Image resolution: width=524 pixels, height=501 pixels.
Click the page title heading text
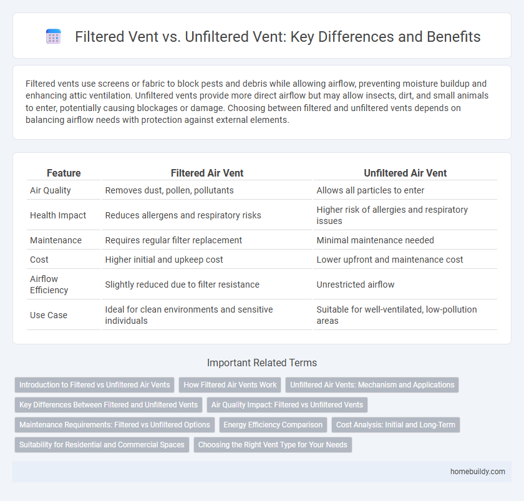[x=276, y=37]
